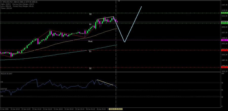Click the OB overbought level label
This screenshot has width=228, height=111.
pyautogui.click(x=2, y=82)
